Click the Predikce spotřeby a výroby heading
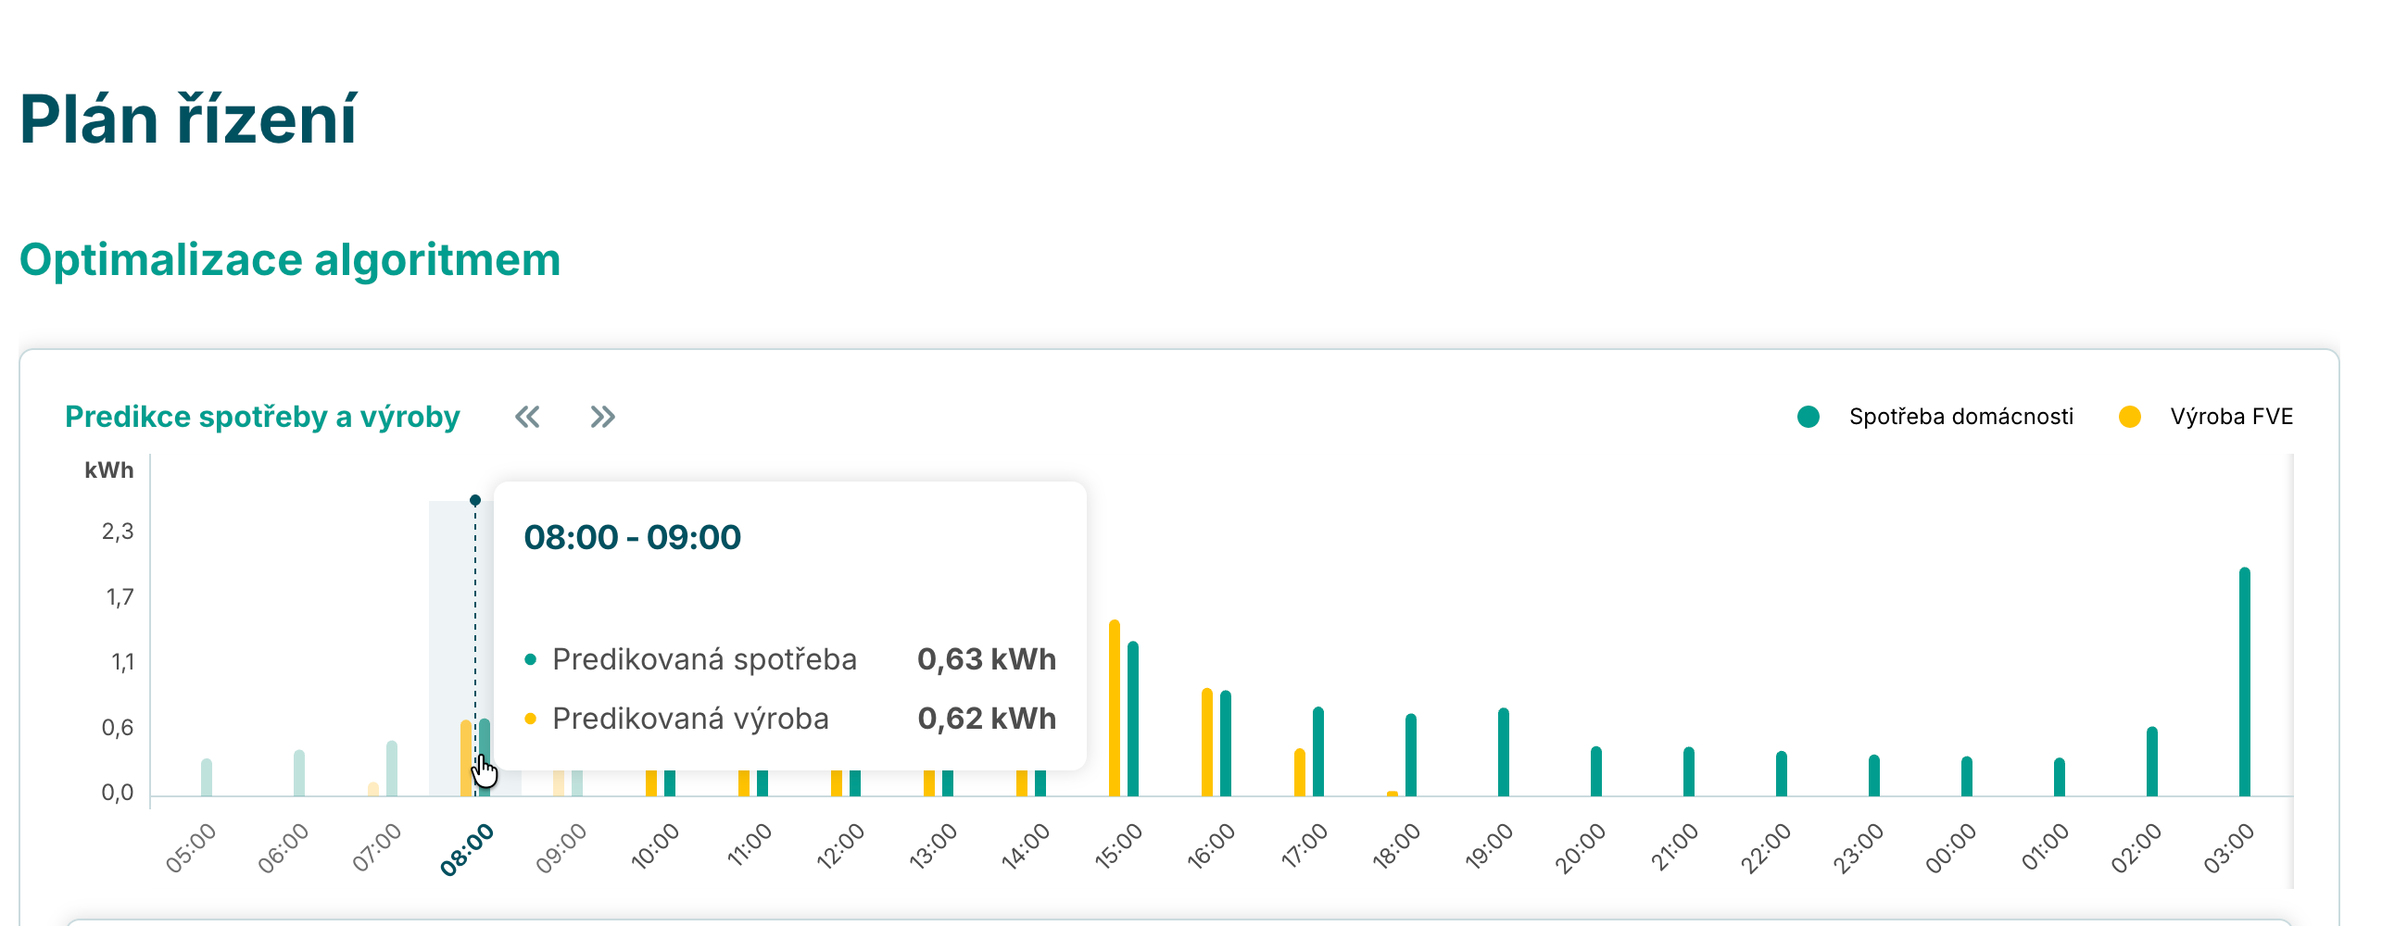Image resolution: width=2382 pixels, height=926 pixels. (262, 417)
